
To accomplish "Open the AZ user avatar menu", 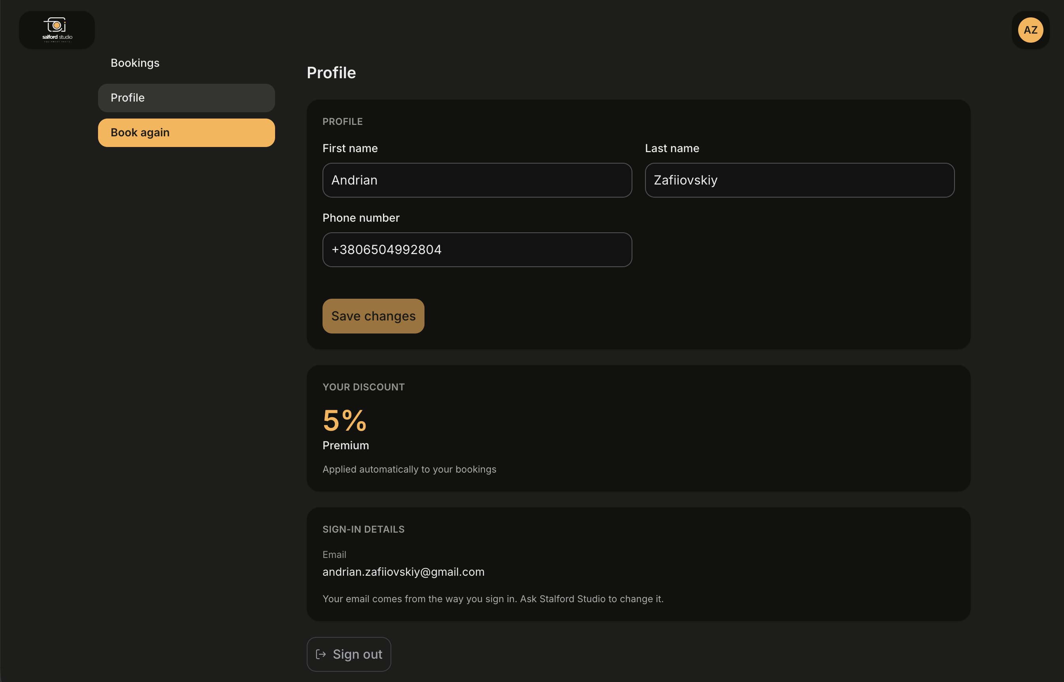I will tap(1030, 30).
